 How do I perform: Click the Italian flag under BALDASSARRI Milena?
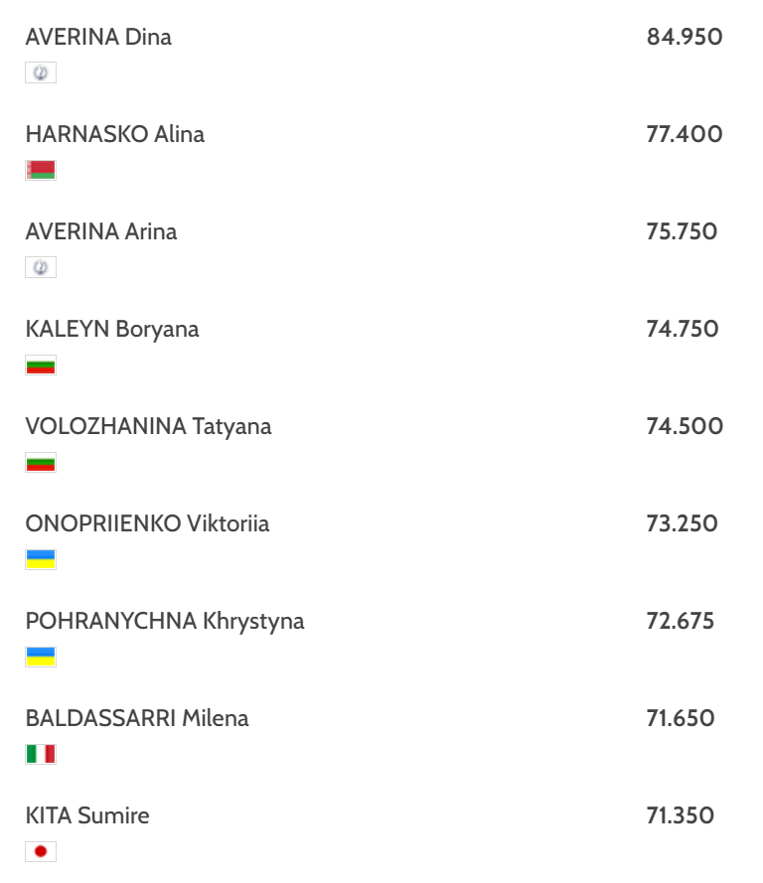[x=41, y=754]
